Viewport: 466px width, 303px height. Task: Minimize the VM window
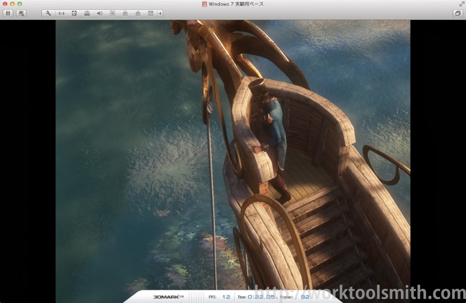[12, 4]
